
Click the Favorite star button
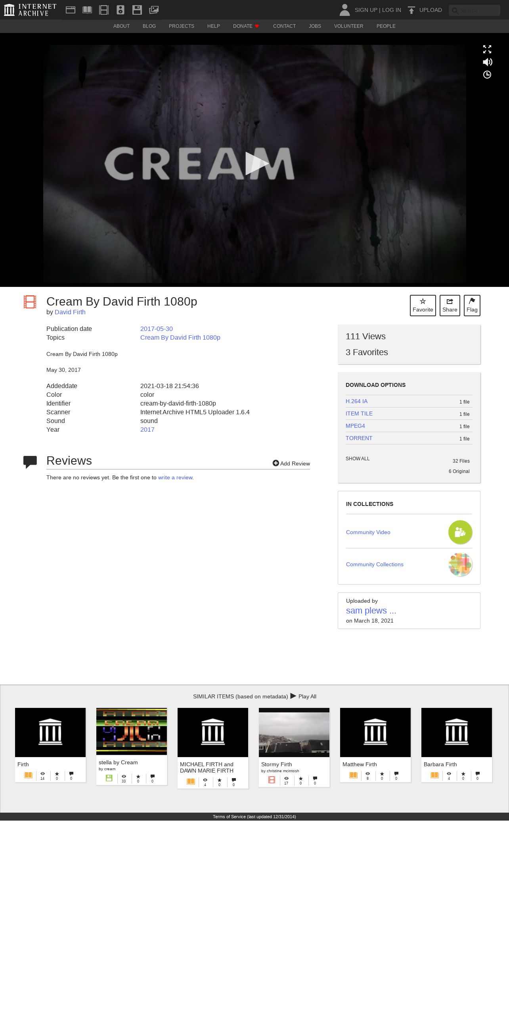click(x=423, y=306)
